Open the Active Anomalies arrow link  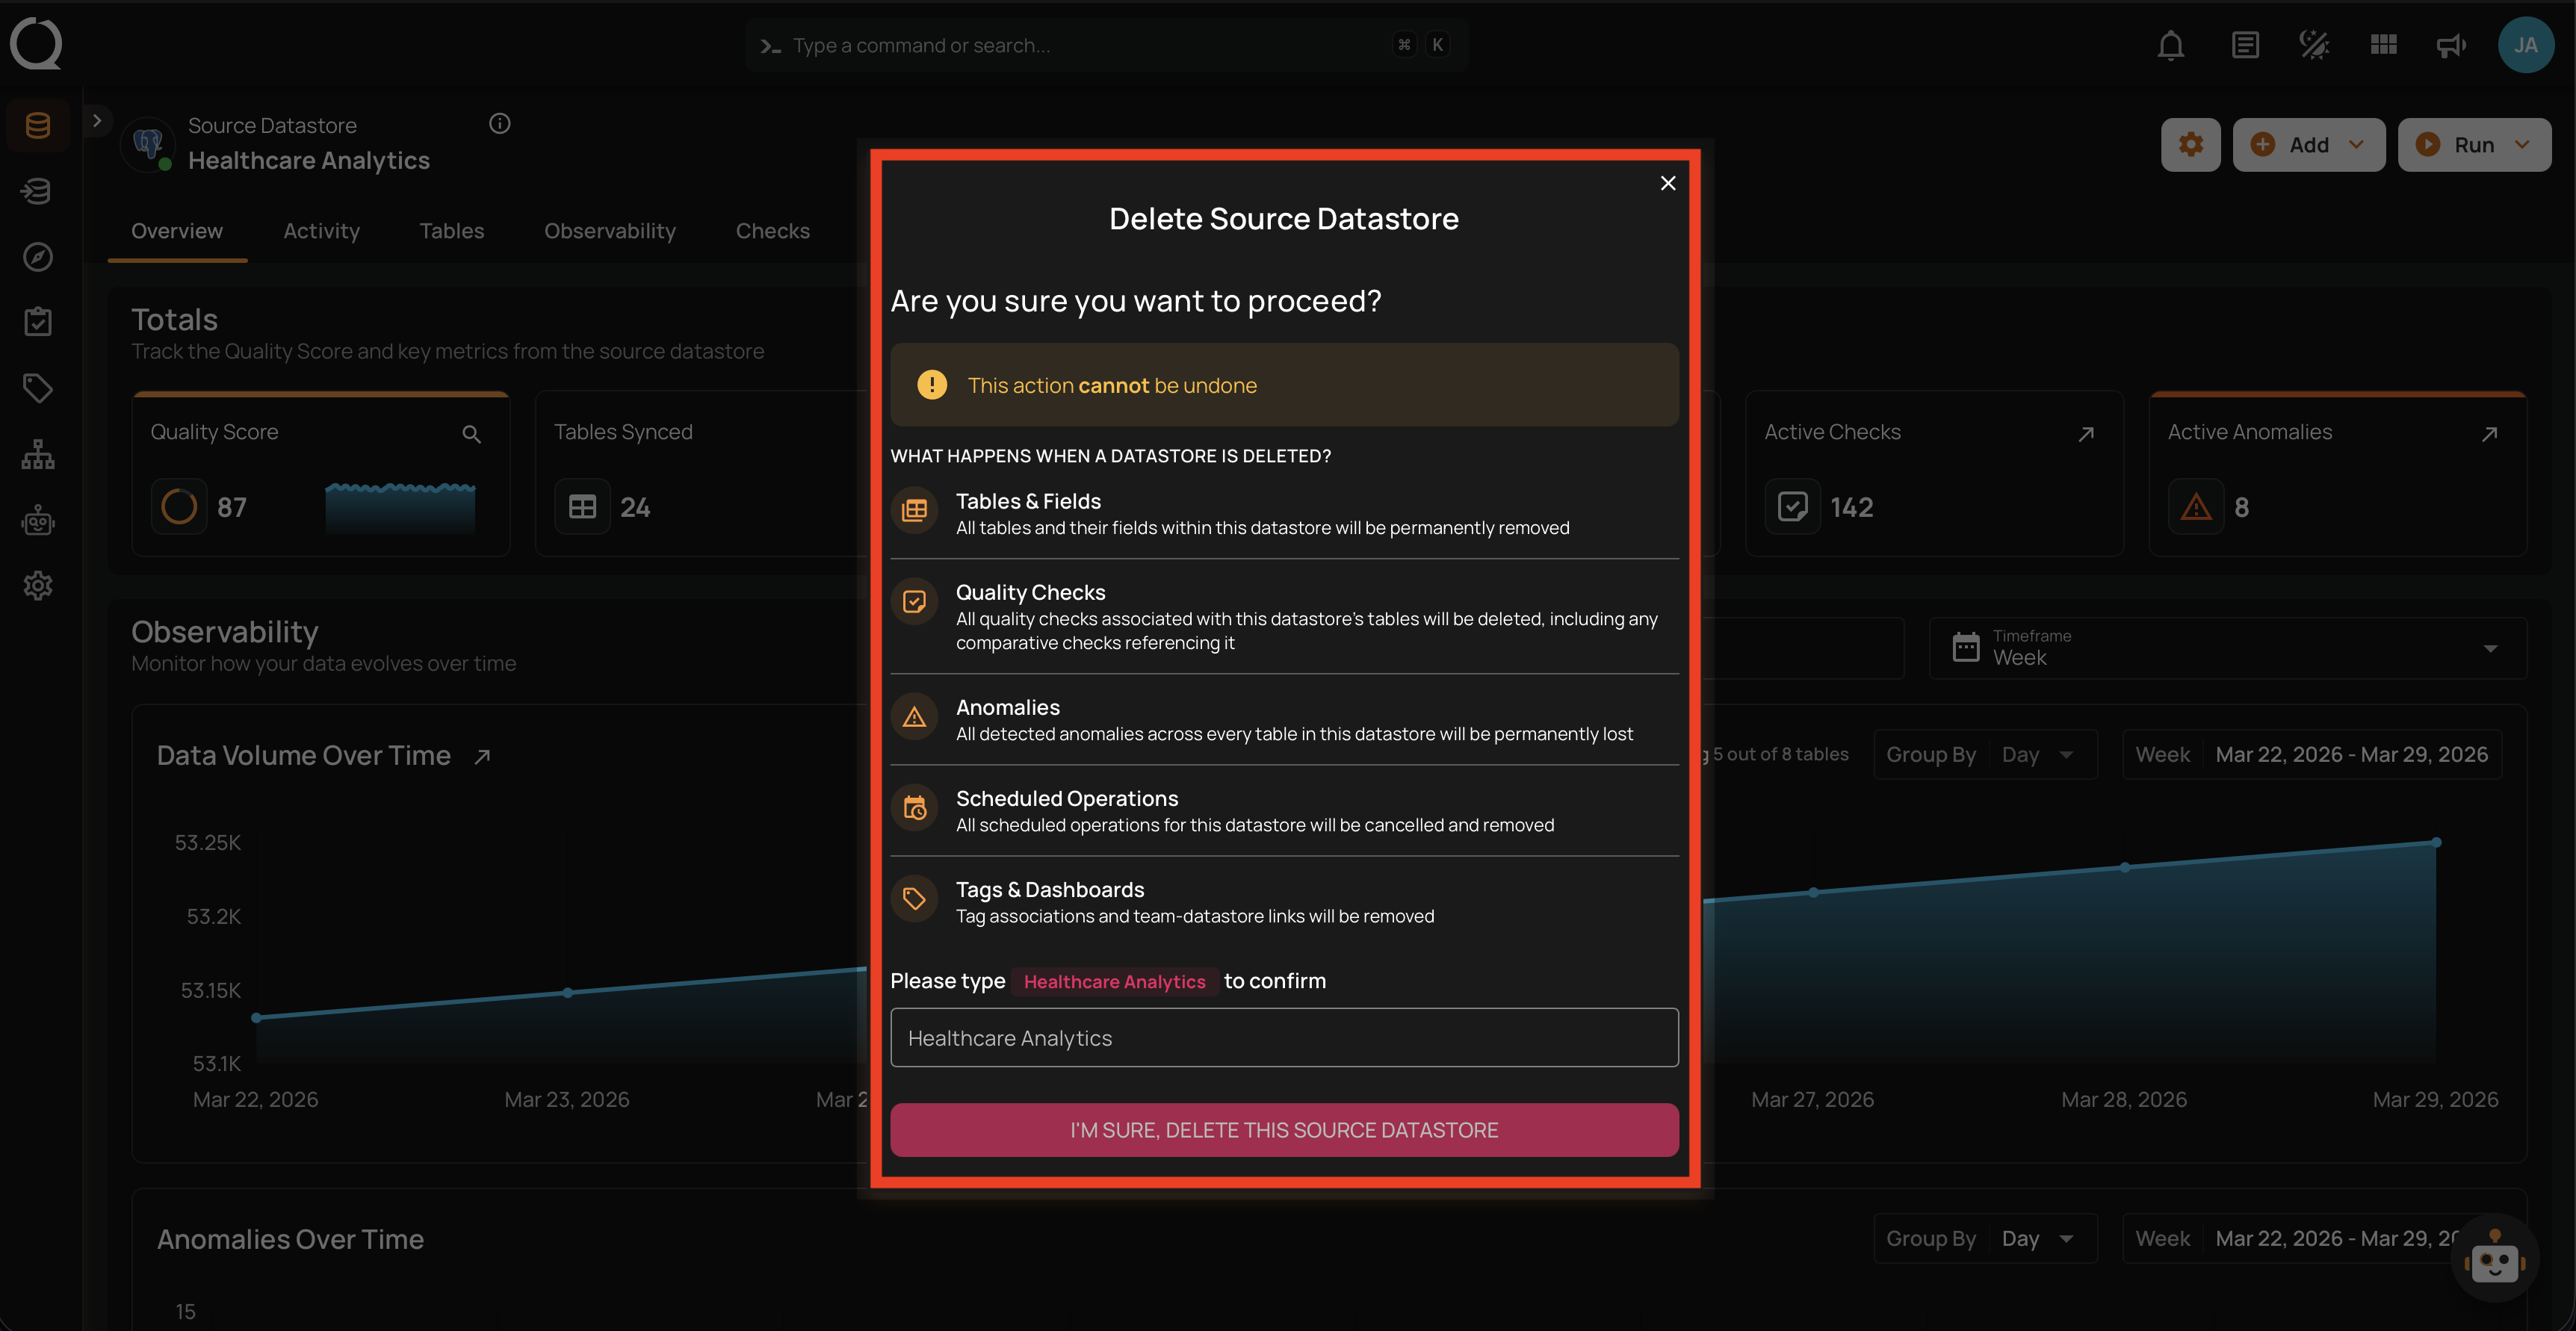point(2489,434)
